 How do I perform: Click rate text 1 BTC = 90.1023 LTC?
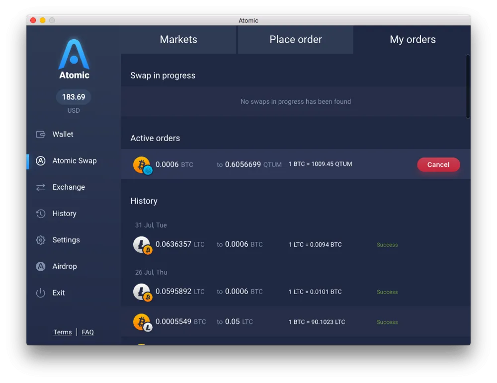click(317, 322)
